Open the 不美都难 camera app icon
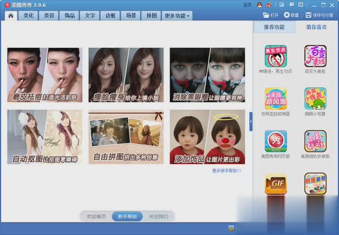Viewport: 339px width, 235px height. tap(315, 141)
